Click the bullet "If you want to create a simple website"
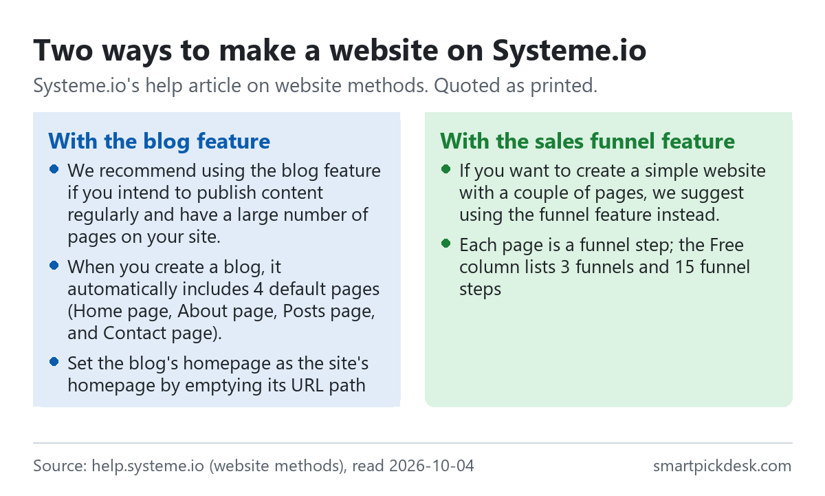 pos(603,193)
